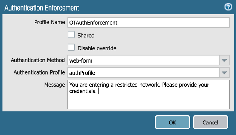Viewport: 236px width, 135px height.
Task: Select the authProfile combo box field
Action: (143, 72)
